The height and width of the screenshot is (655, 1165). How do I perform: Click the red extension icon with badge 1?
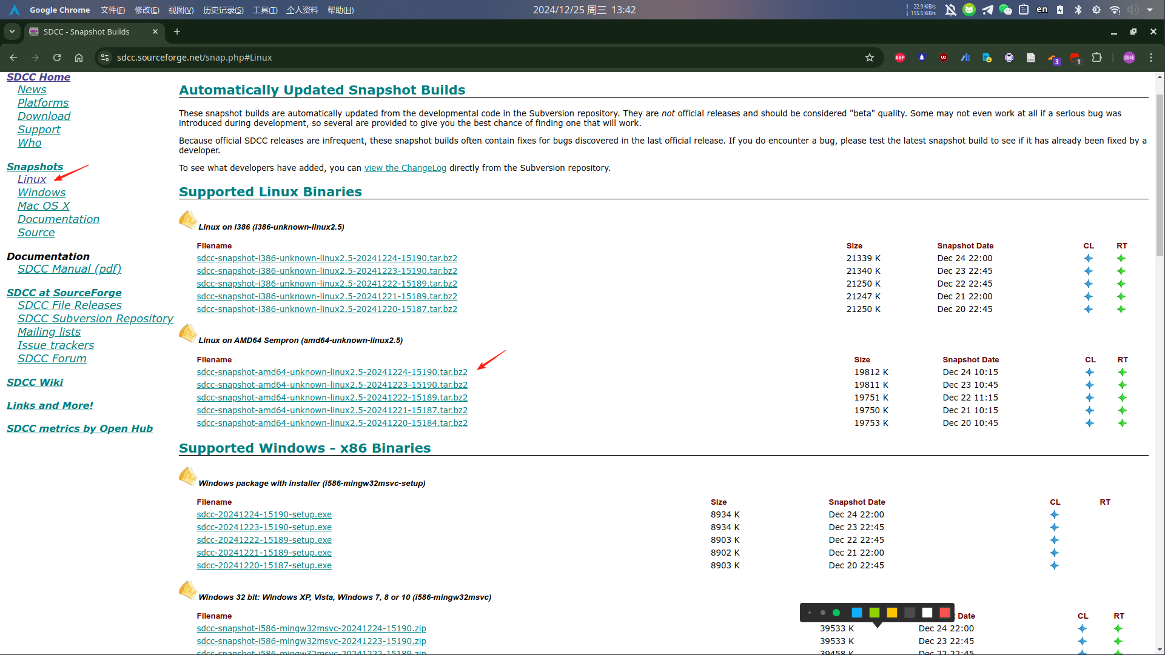(1075, 58)
